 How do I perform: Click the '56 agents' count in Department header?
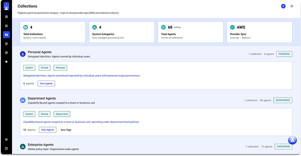265,100
